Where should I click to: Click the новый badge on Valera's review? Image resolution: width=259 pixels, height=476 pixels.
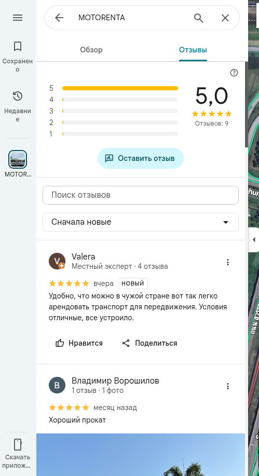pyautogui.click(x=133, y=283)
